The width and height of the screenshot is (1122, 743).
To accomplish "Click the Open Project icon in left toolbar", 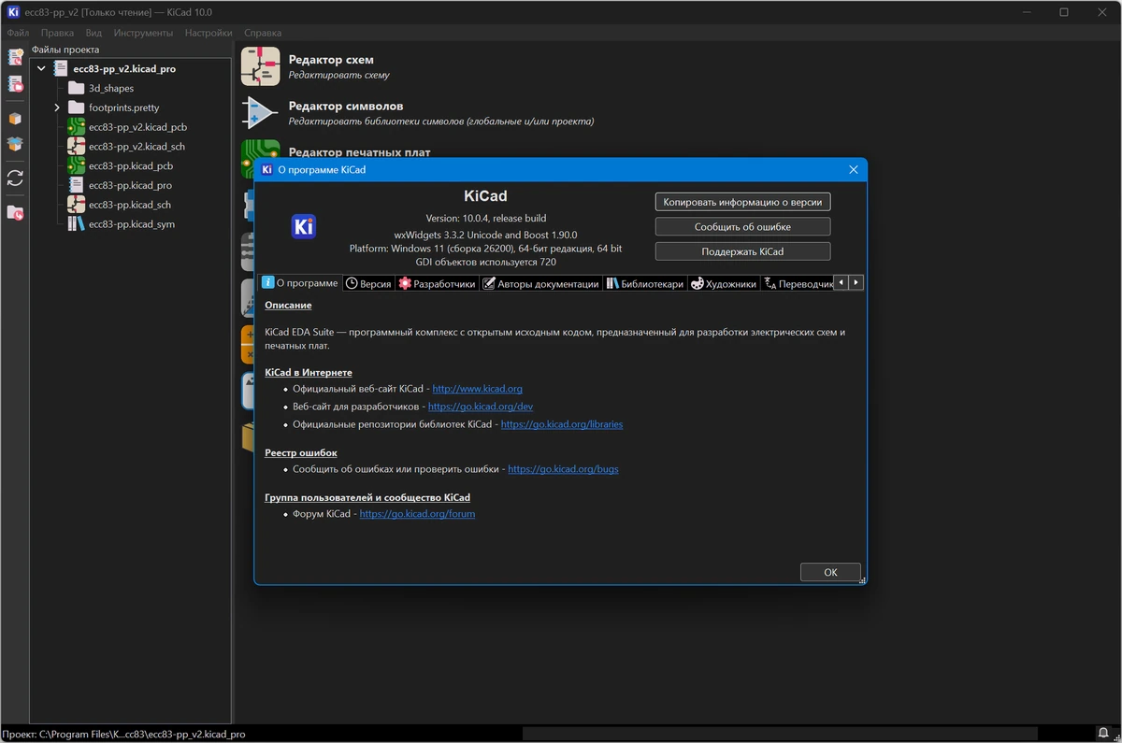I will (x=15, y=84).
